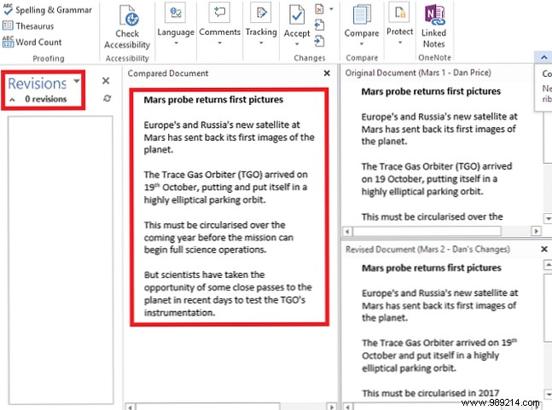Image resolution: width=552 pixels, height=410 pixels.
Task: Open the Reject dropdown arrow
Action: [x=331, y=9]
